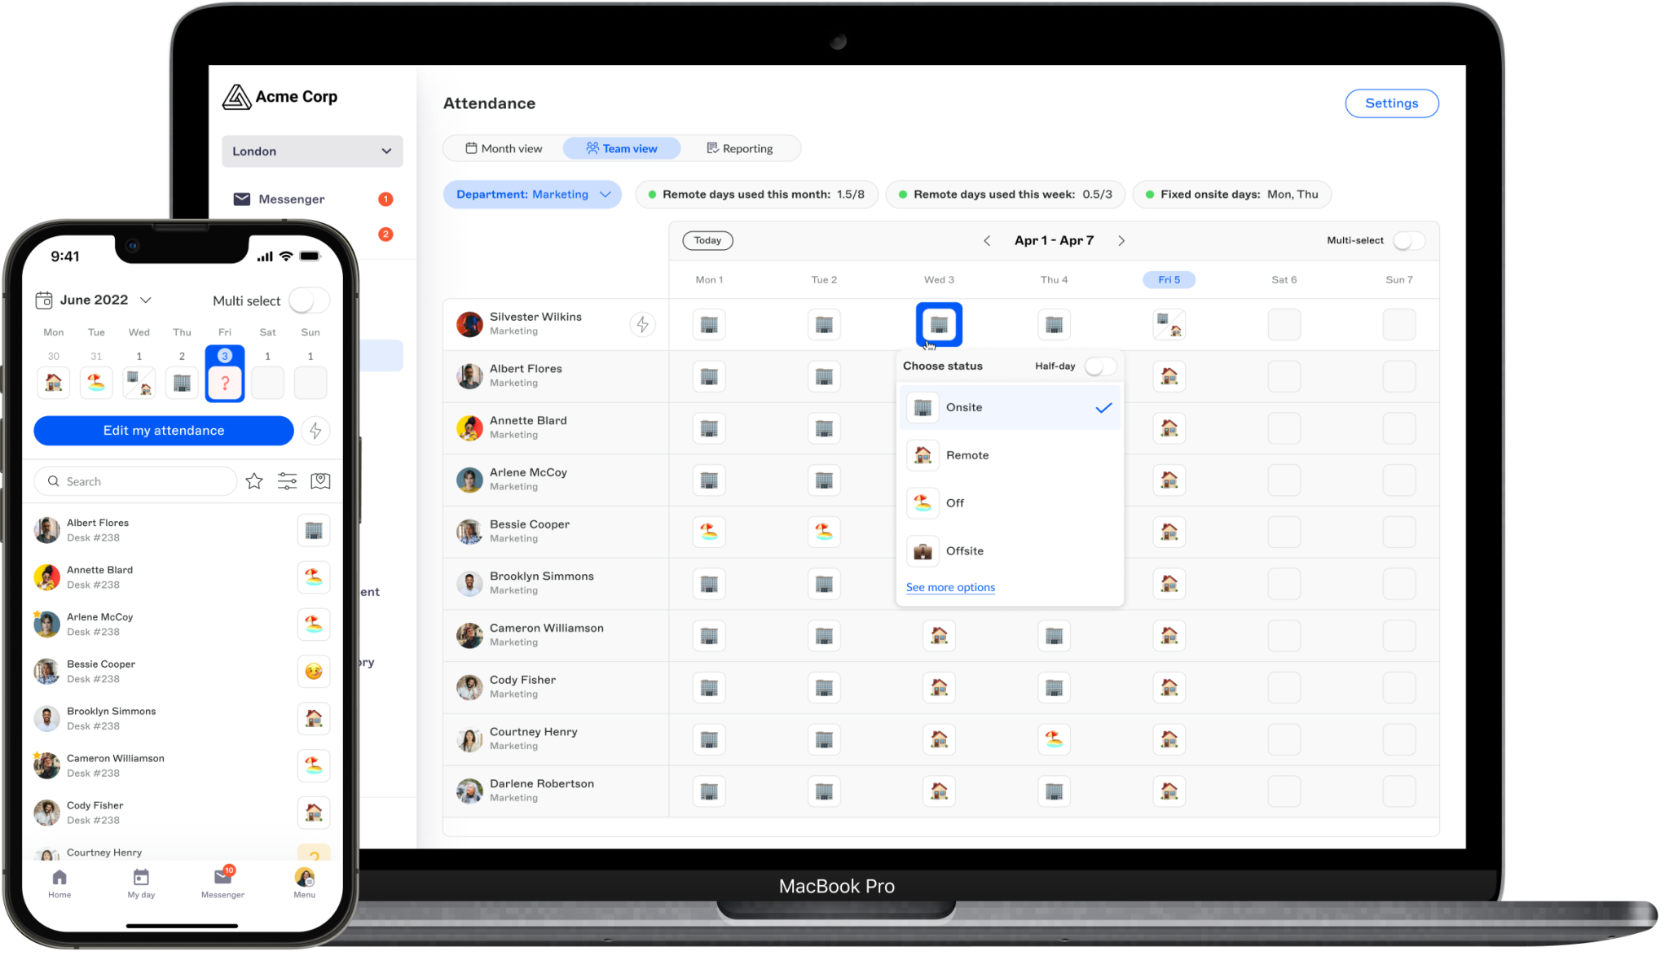Open the map view icon on the phone
Image resolution: width=1669 pixels, height=960 pixels.
[320, 481]
